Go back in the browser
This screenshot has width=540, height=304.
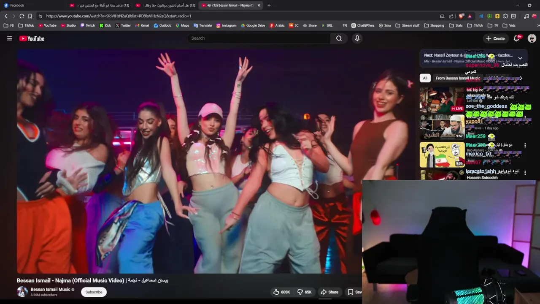[6, 16]
